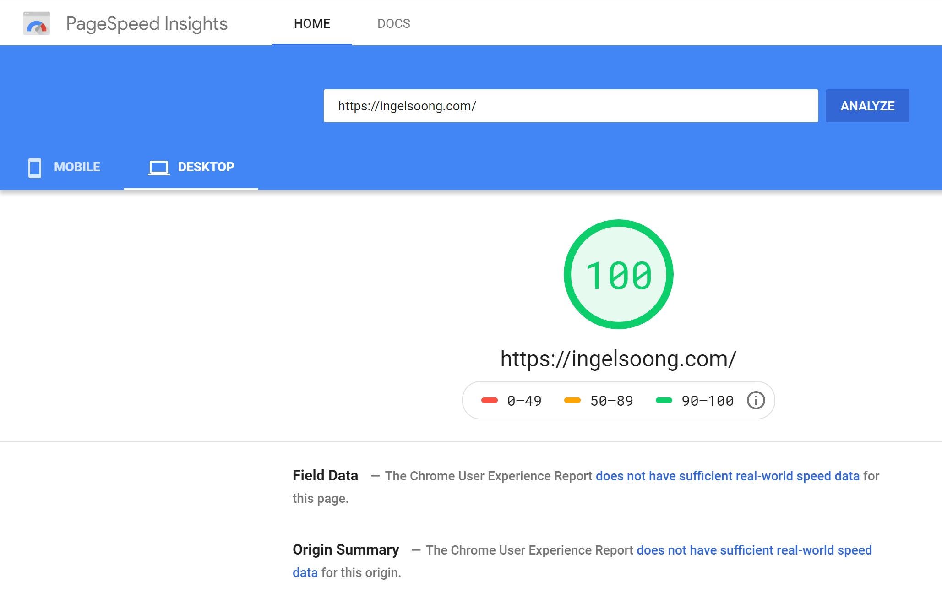Open the DOCS tab

[x=394, y=23]
